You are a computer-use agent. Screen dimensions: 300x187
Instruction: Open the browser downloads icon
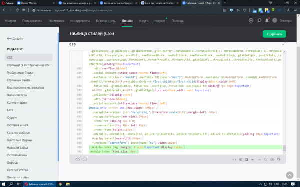289,10
